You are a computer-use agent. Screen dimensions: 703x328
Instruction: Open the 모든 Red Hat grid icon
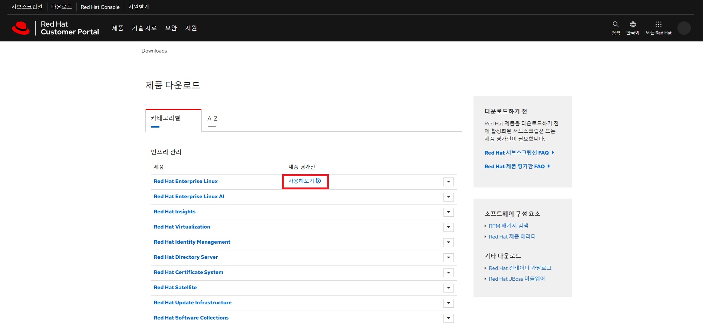[x=659, y=28]
